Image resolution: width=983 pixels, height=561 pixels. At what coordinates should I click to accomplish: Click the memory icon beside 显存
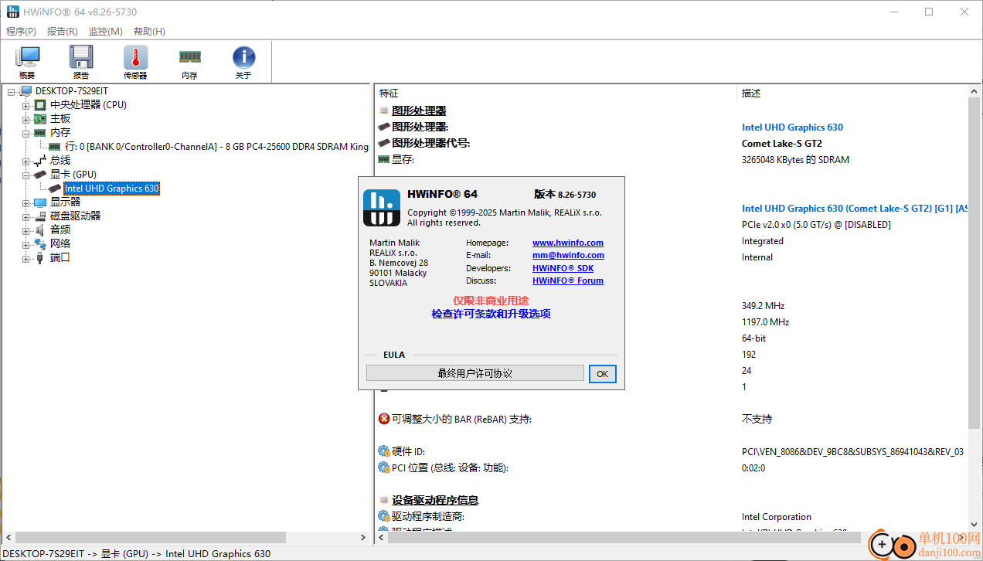pos(384,159)
